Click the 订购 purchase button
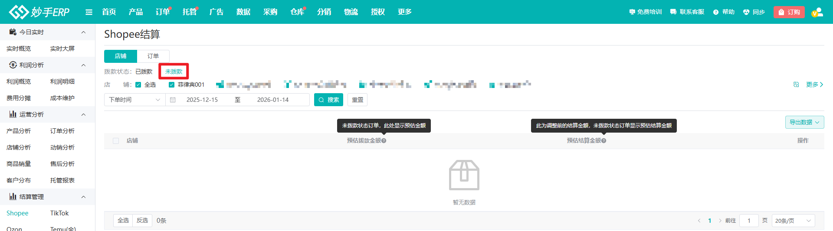Image resolution: width=833 pixels, height=231 pixels. click(789, 12)
